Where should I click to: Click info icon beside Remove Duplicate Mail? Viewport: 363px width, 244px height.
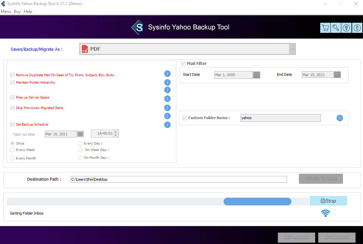coord(167,74)
